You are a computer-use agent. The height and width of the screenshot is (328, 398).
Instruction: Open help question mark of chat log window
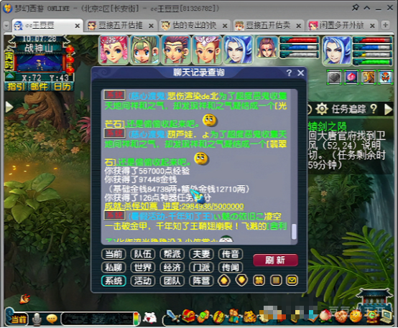point(289,73)
